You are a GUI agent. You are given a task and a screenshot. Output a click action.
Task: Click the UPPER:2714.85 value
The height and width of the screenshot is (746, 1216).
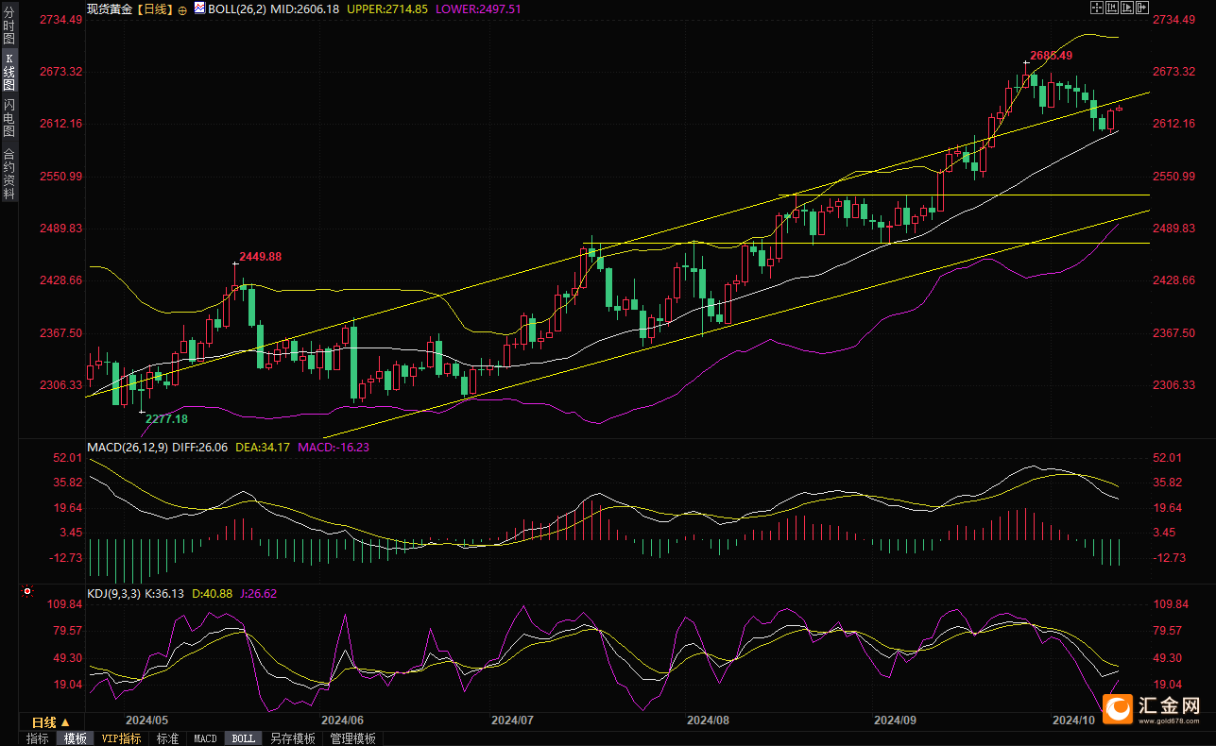tap(387, 9)
